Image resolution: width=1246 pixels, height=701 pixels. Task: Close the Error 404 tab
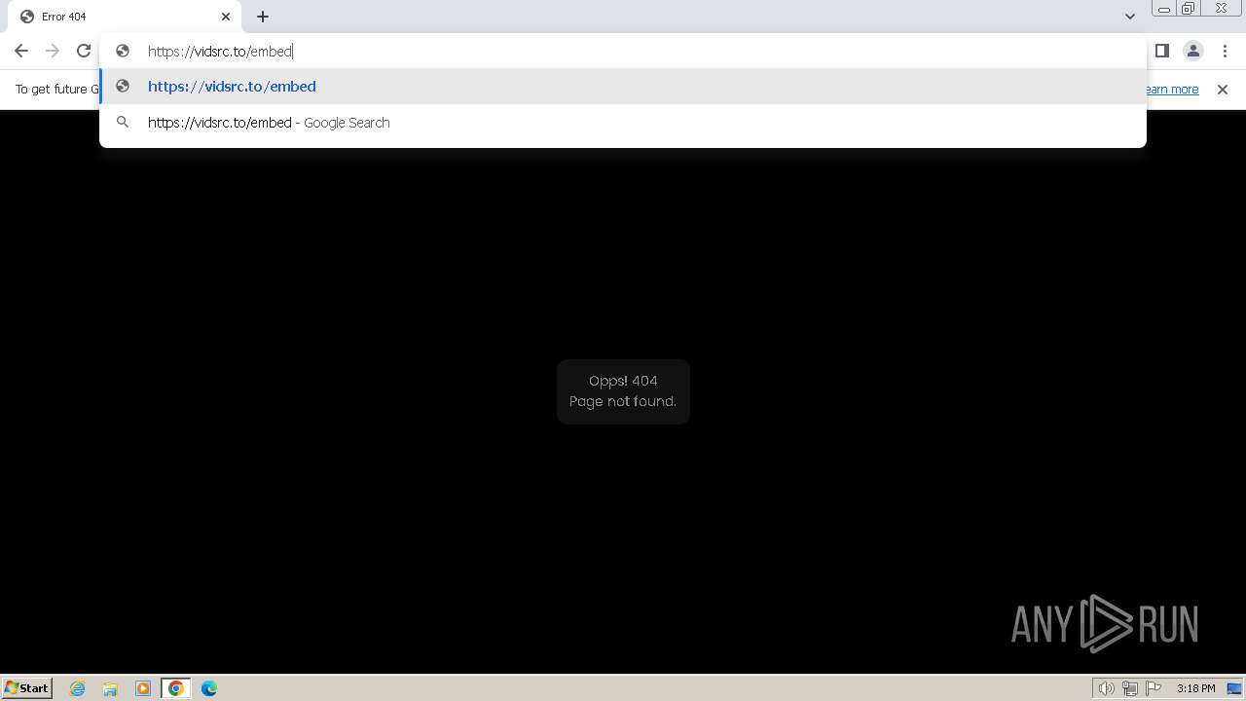pyautogui.click(x=226, y=17)
